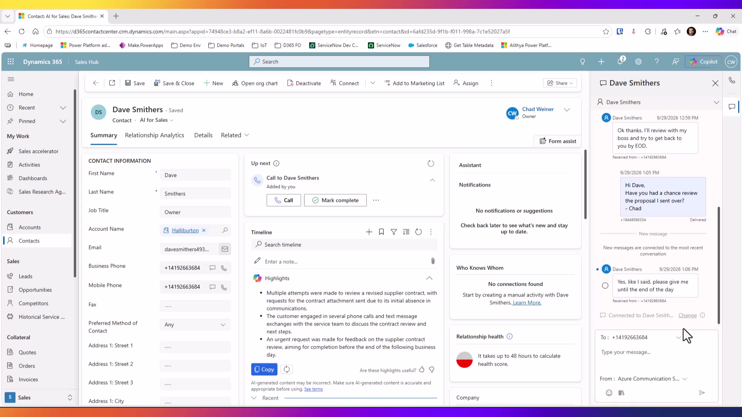Open the lightbulb icon in the Dynamics header
The height and width of the screenshot is (417, 742).
coord(583,62)
